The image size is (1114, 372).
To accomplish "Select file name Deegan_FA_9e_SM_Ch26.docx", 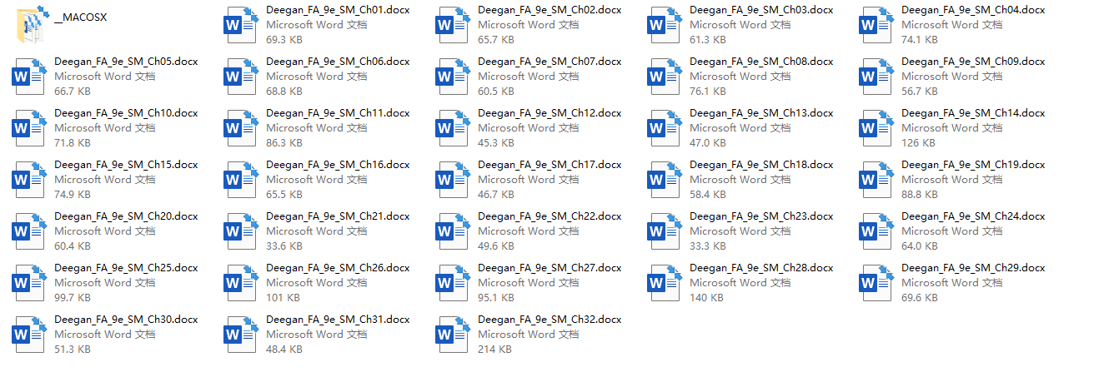I will click(338, 268).
